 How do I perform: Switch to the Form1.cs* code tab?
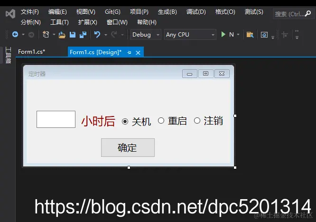point(32,52)
